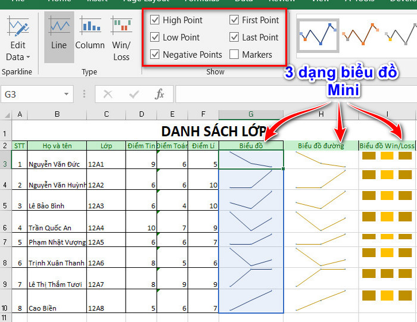Toggle the High Point checkbox
Image resolution: width=417 pixels, height=322 pixels.
[154, 20]
